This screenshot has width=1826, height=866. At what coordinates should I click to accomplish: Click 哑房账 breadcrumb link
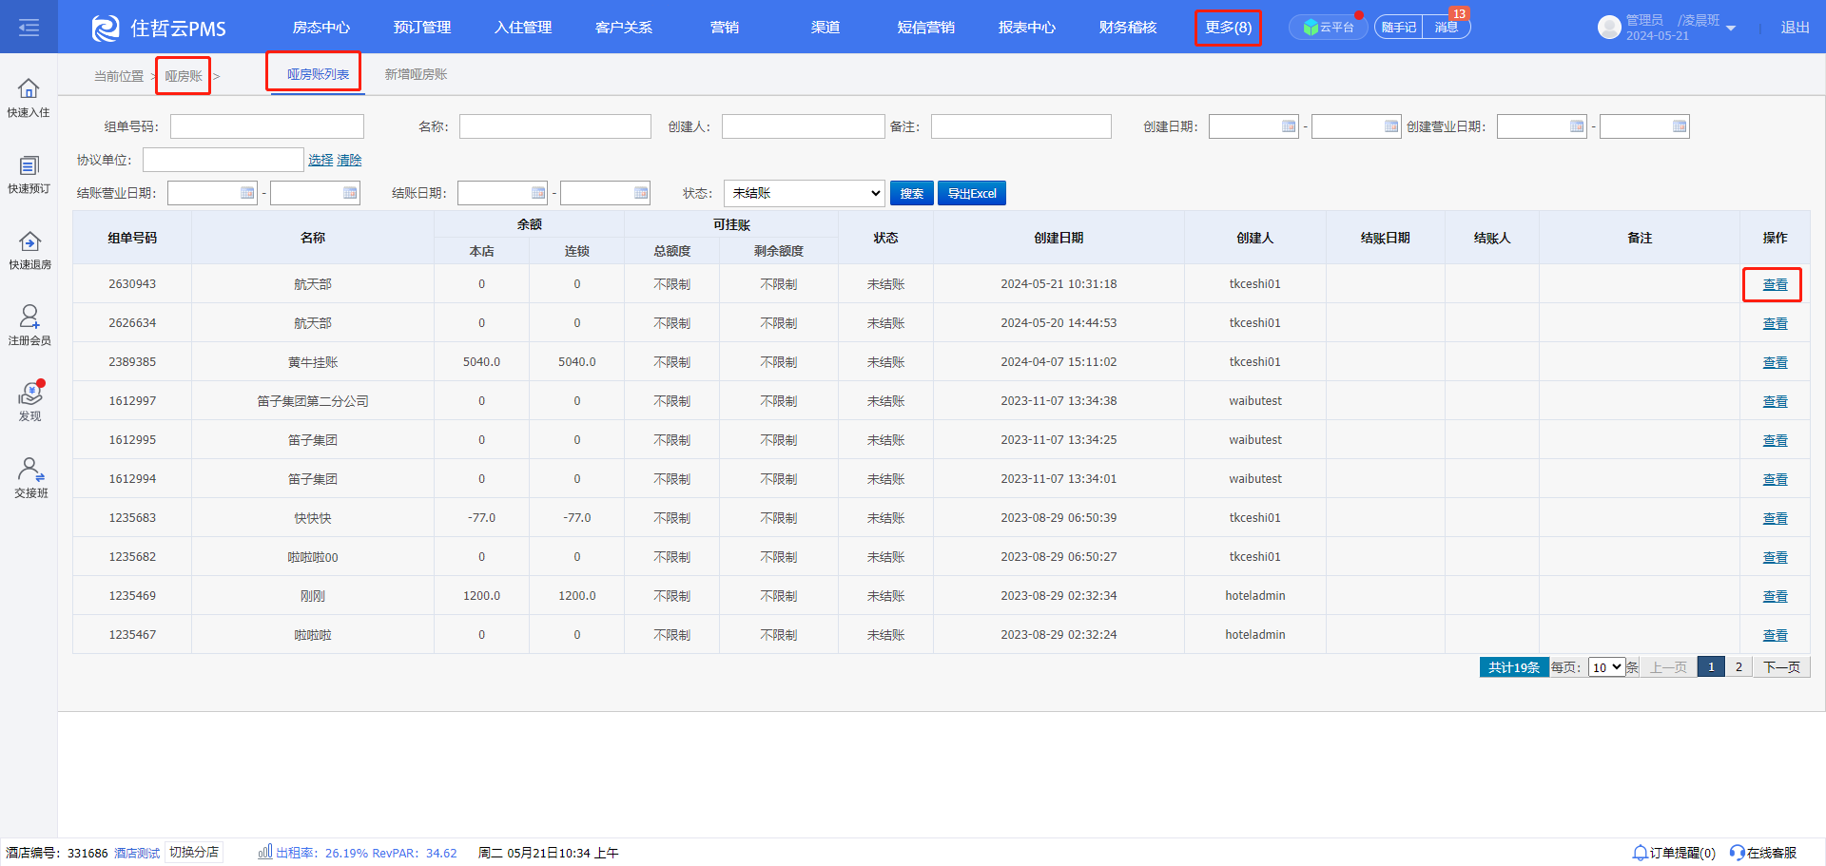(184, 76)
